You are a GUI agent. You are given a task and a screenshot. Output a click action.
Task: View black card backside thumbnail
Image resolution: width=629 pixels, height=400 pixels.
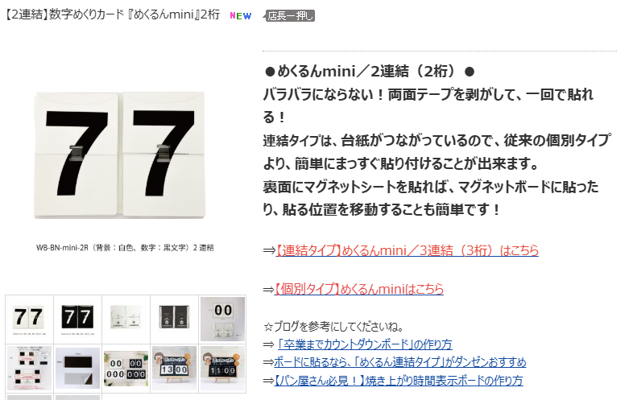[174, 319]
